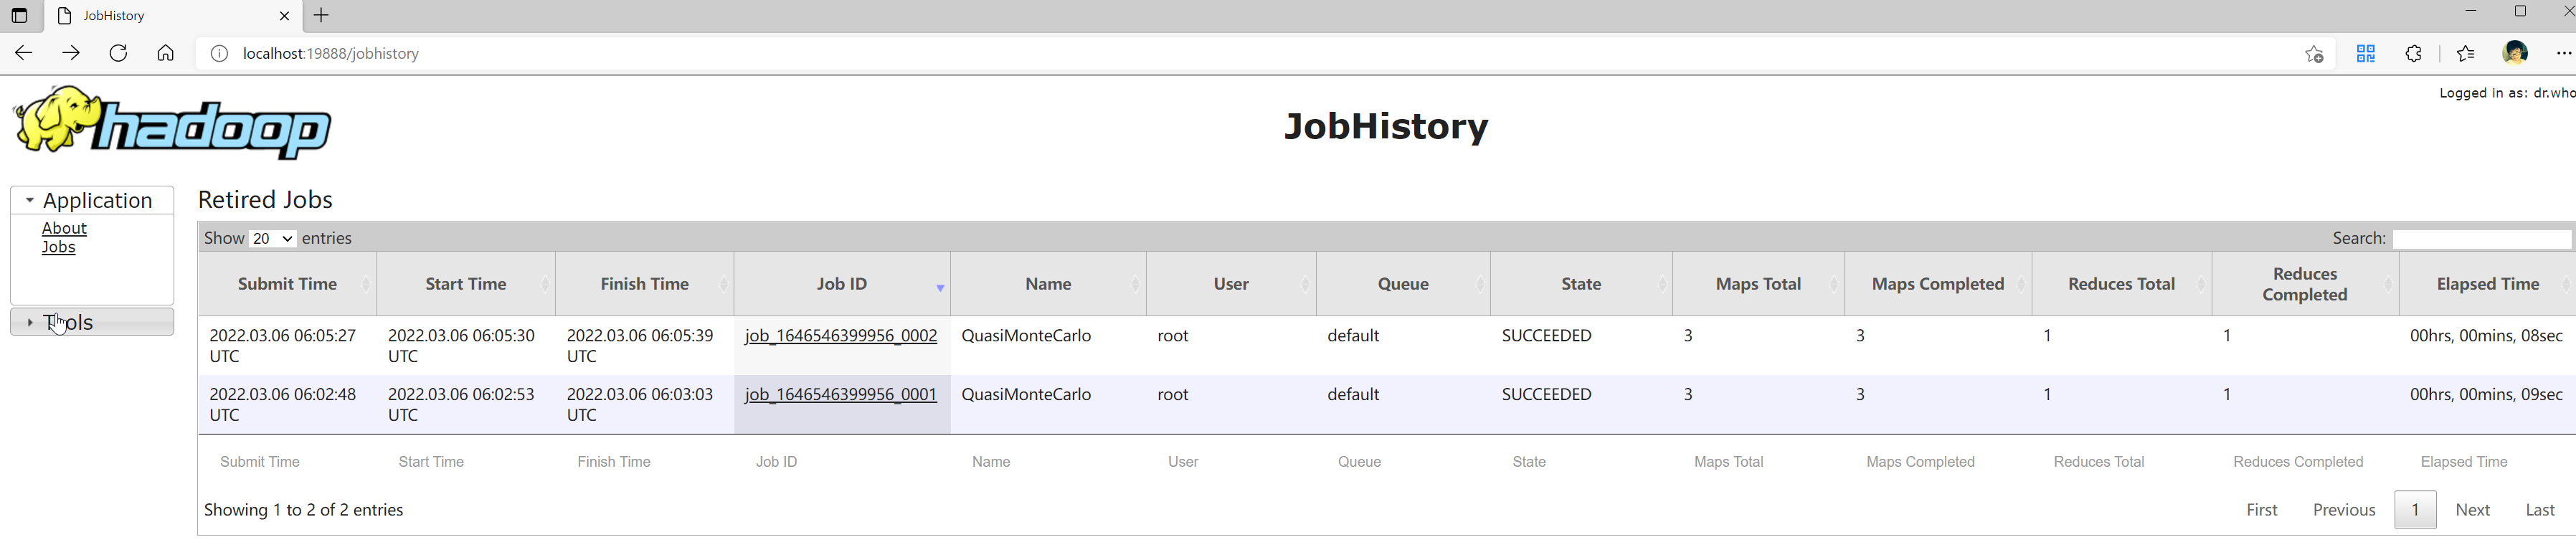Viewport: 2576px width, 560px height.
Task: Open the tab actions menu icon
Action: (19, 15)
